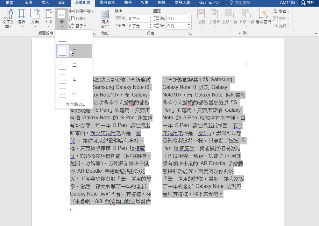Image resolution: width=319 pixels, height=226 pixels.
Task: Open the 行號 line numbers dropdown
Action: point(77,18)
